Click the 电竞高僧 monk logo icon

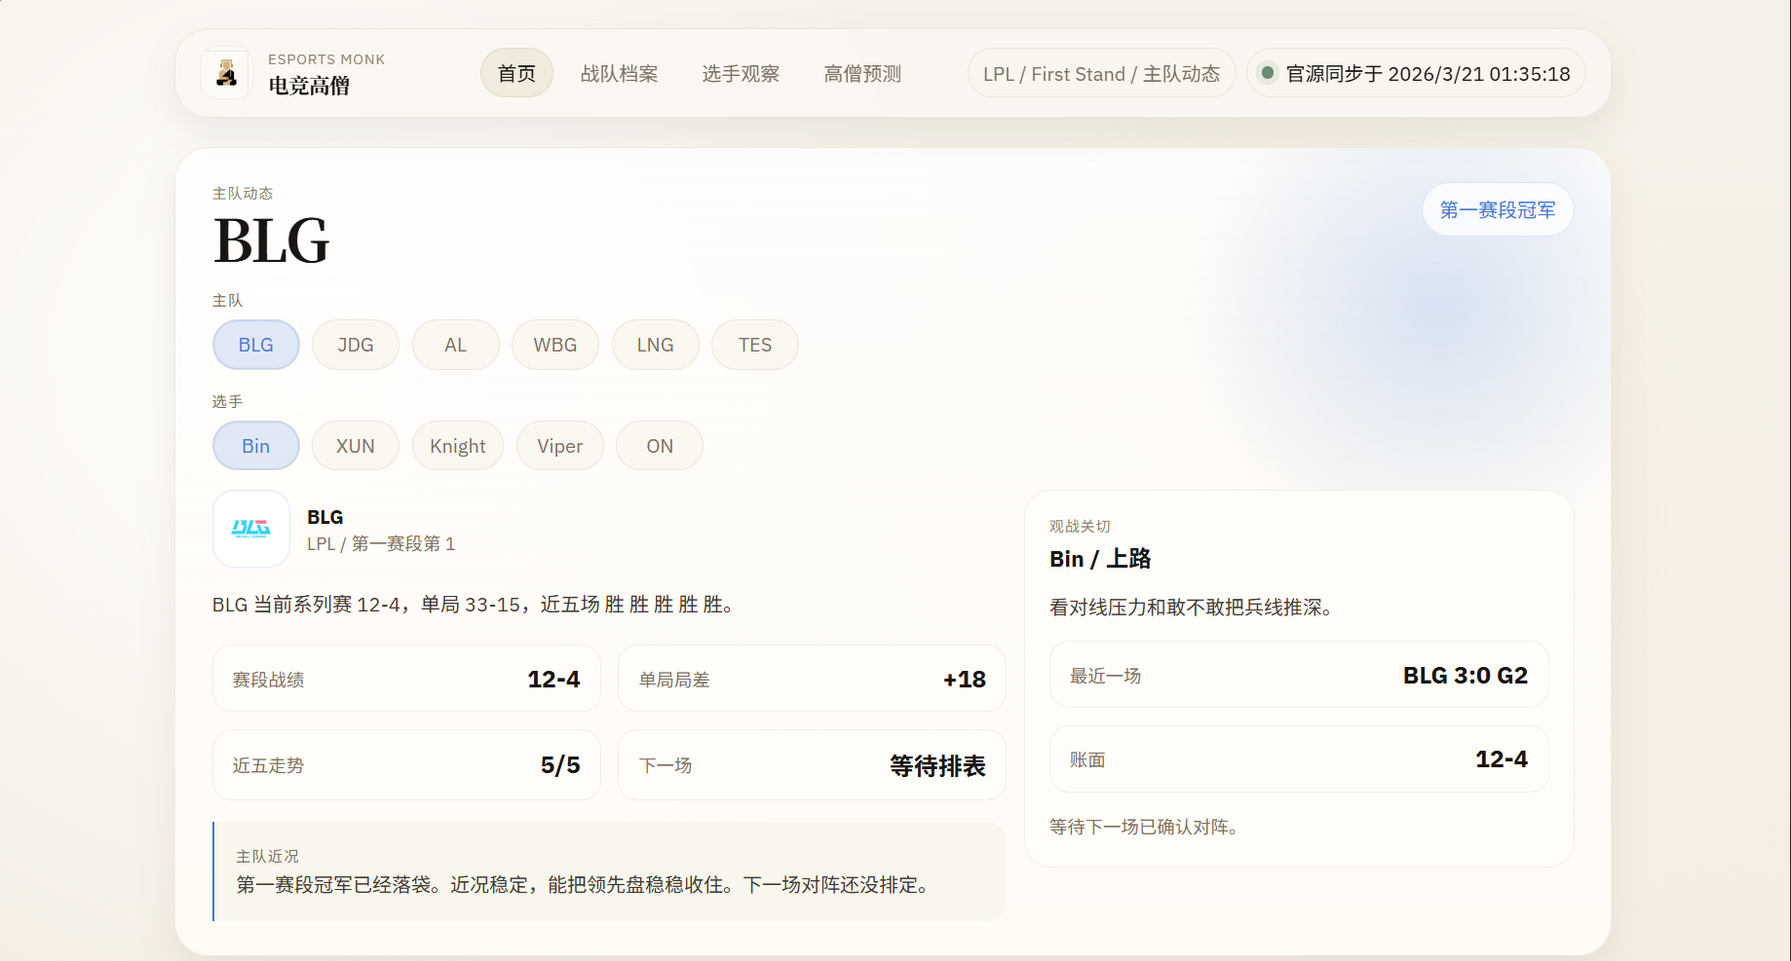(x=224, y=72)
